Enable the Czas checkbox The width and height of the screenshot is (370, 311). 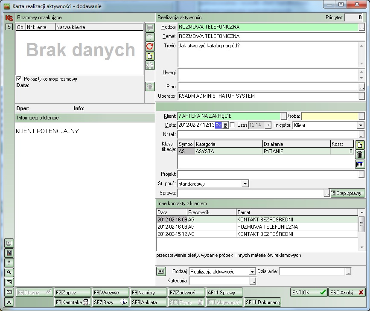(233, 125)
